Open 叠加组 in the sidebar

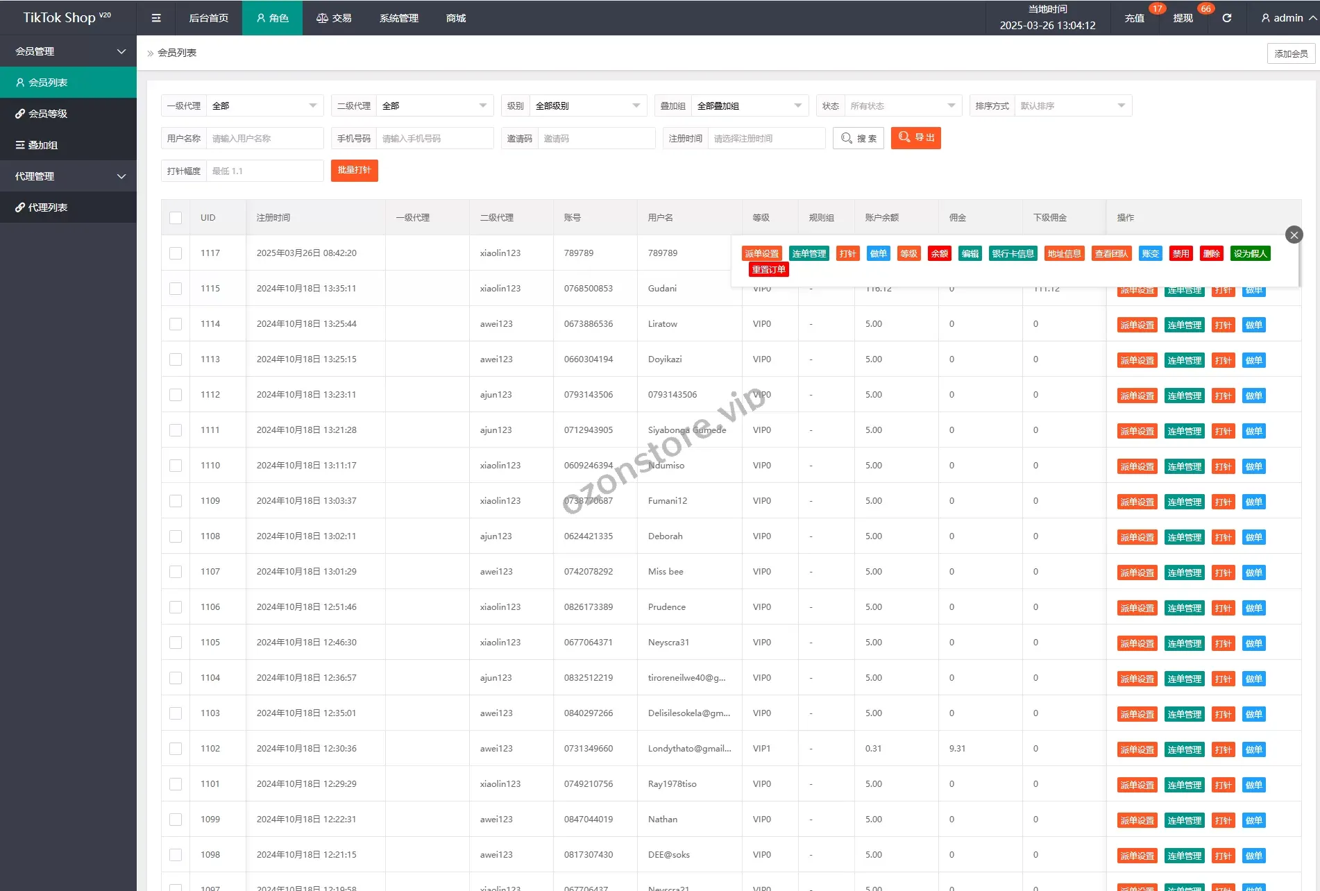pyautogui.click(x=68, y=145)
